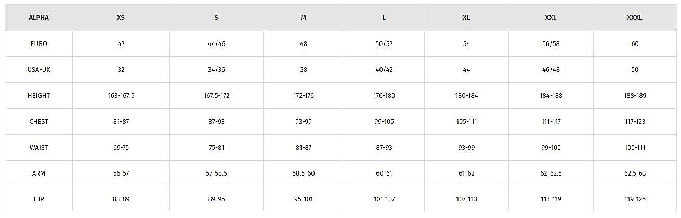Select the EURO row label
This screenshot has height=218, width=681.
coord(39,44)
